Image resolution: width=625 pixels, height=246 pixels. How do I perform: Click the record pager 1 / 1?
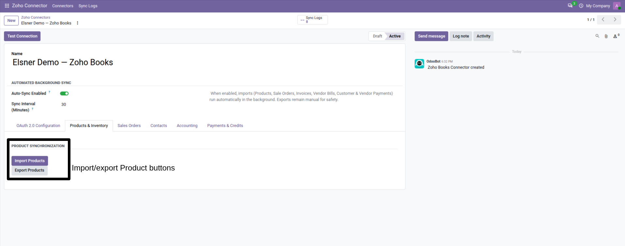[591, 20]
